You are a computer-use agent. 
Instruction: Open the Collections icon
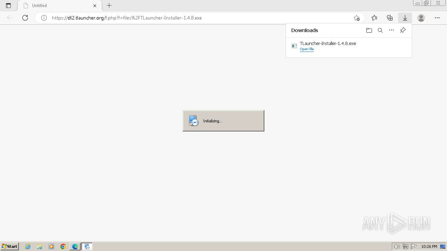[390, 18]
